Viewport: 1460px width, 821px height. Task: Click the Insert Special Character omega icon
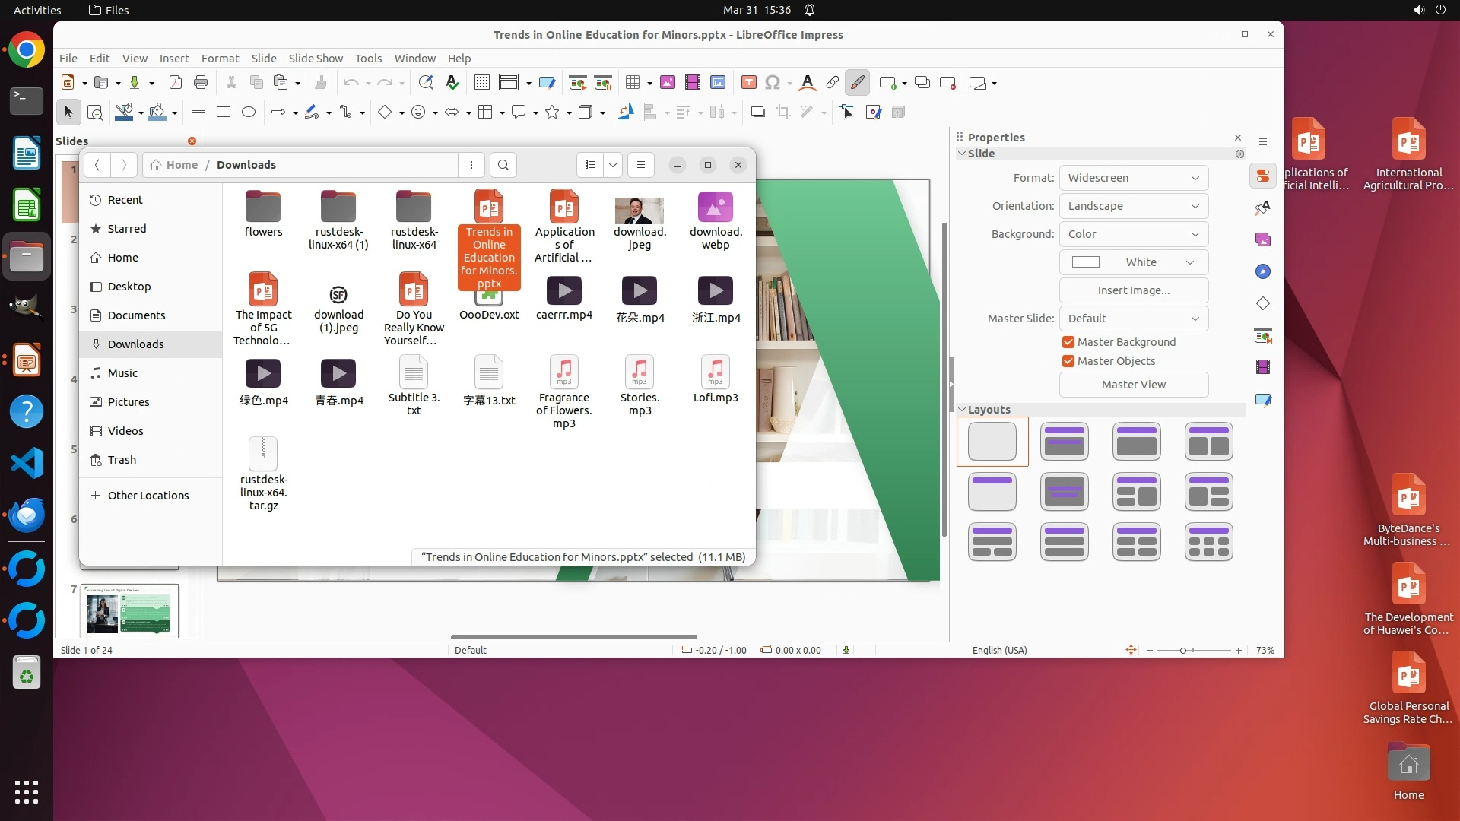click(x=773, y=83)
